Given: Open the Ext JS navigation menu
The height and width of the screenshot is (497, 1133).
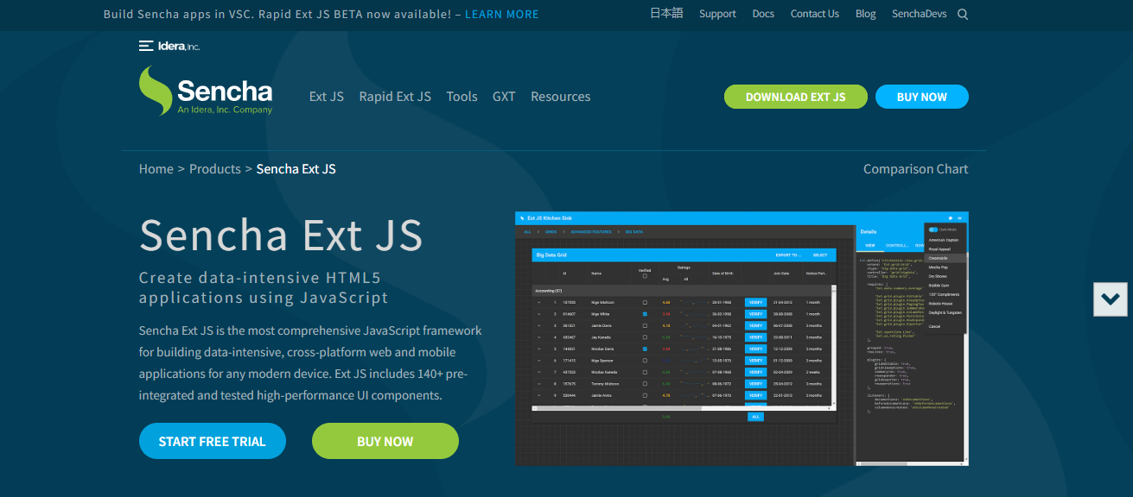Looking at the screenshot, I should tap(327, 97).
